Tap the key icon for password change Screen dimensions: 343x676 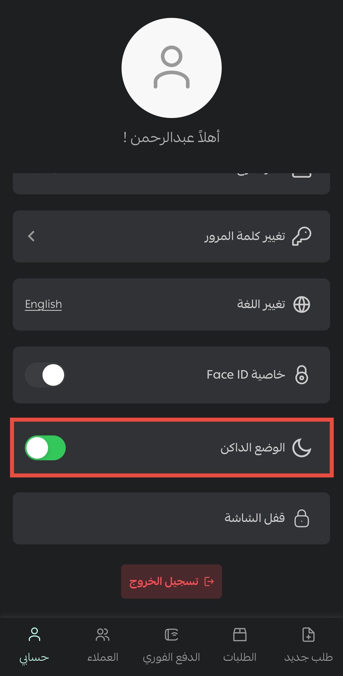point(302,236)
